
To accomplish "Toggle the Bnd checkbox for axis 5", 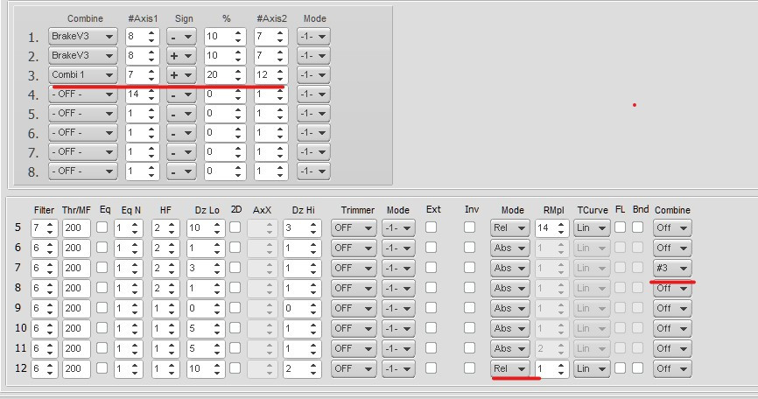I will click(x=637, y=227).
